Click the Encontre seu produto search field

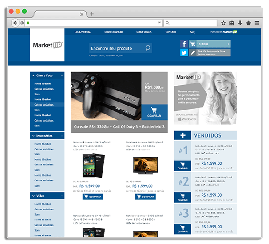(x=116, y=48)
